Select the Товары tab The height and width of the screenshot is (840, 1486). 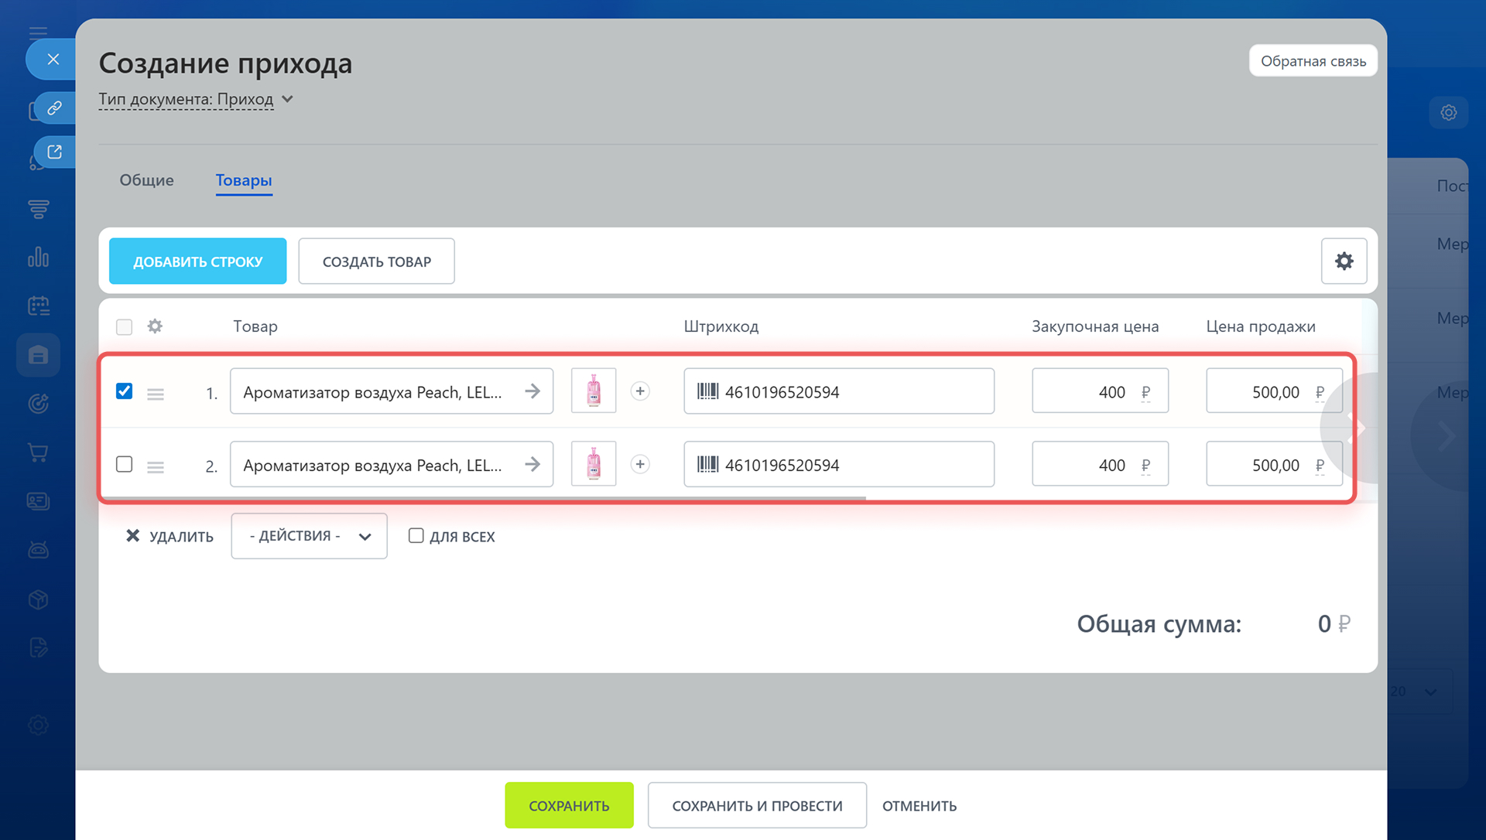tap(244, 180)
